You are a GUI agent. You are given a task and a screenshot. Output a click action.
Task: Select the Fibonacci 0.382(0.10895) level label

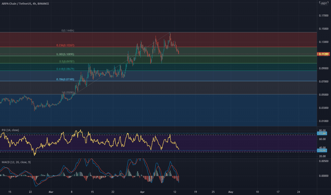tap(65, 54)
